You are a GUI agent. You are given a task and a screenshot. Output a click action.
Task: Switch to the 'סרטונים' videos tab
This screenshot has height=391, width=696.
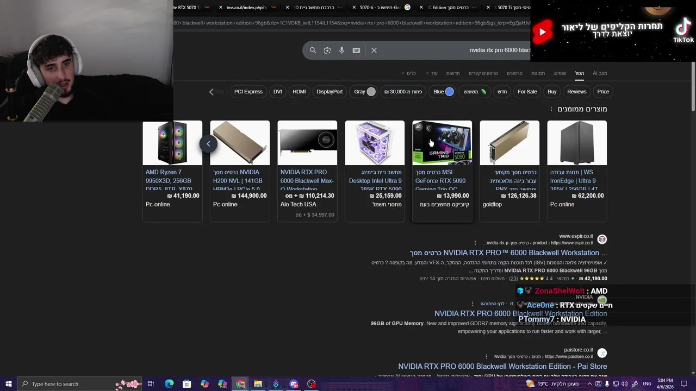[514, 73]
